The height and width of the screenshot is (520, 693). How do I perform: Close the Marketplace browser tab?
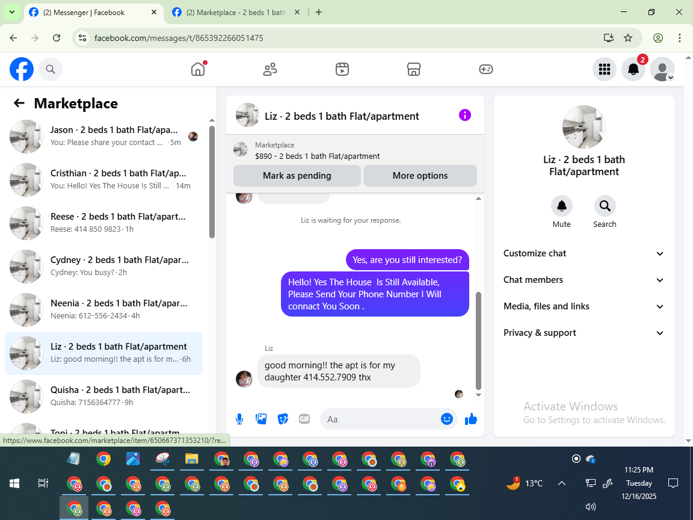pyautogui.click(x=297, y=13)
